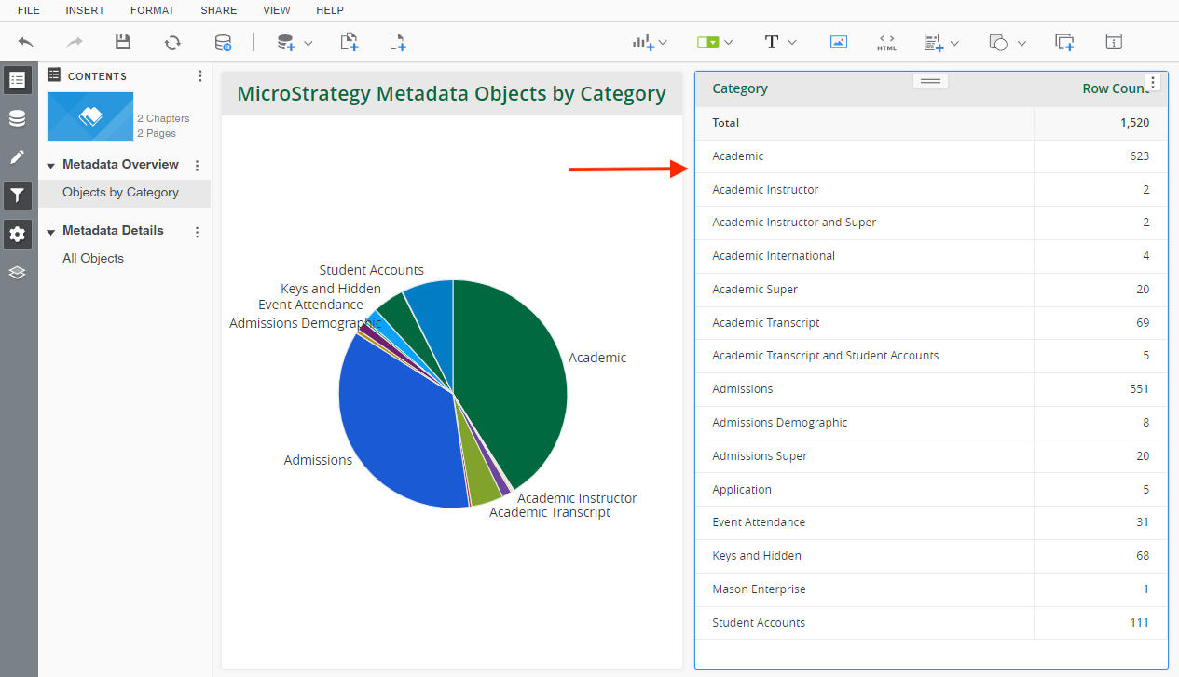Click the green Academic pie slice
This screenshot has width=1179, height=677.
point(513,372)
